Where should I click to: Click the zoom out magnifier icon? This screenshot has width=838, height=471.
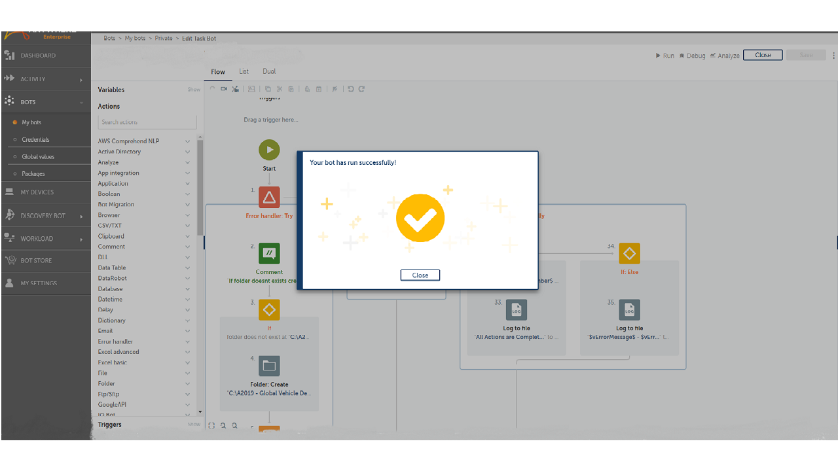coord(223,426)
